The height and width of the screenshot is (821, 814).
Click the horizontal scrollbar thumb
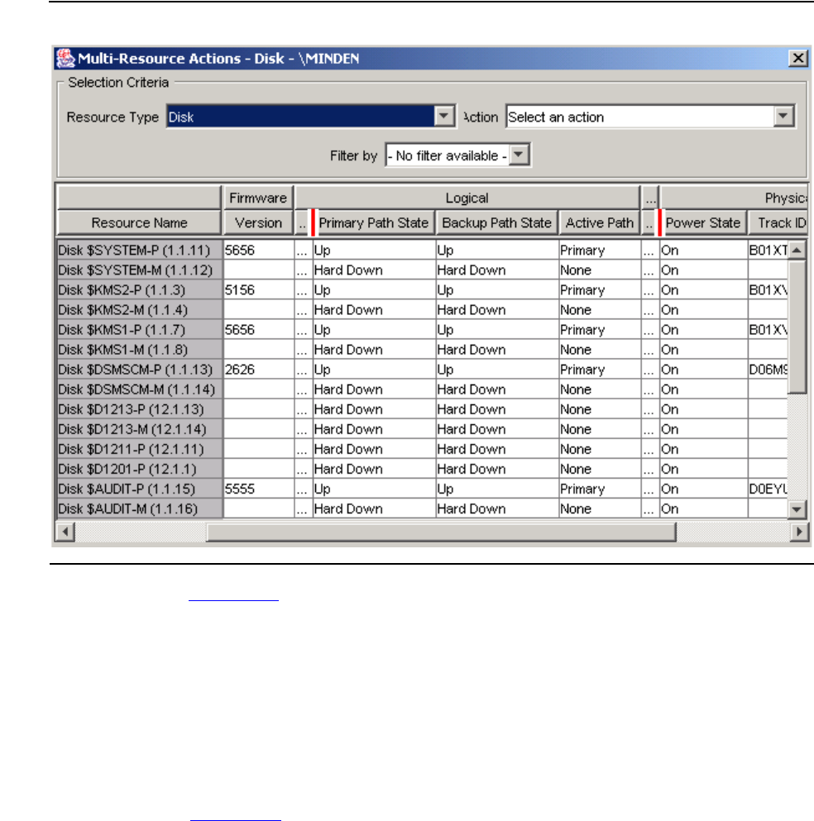[x=441, y=532]
